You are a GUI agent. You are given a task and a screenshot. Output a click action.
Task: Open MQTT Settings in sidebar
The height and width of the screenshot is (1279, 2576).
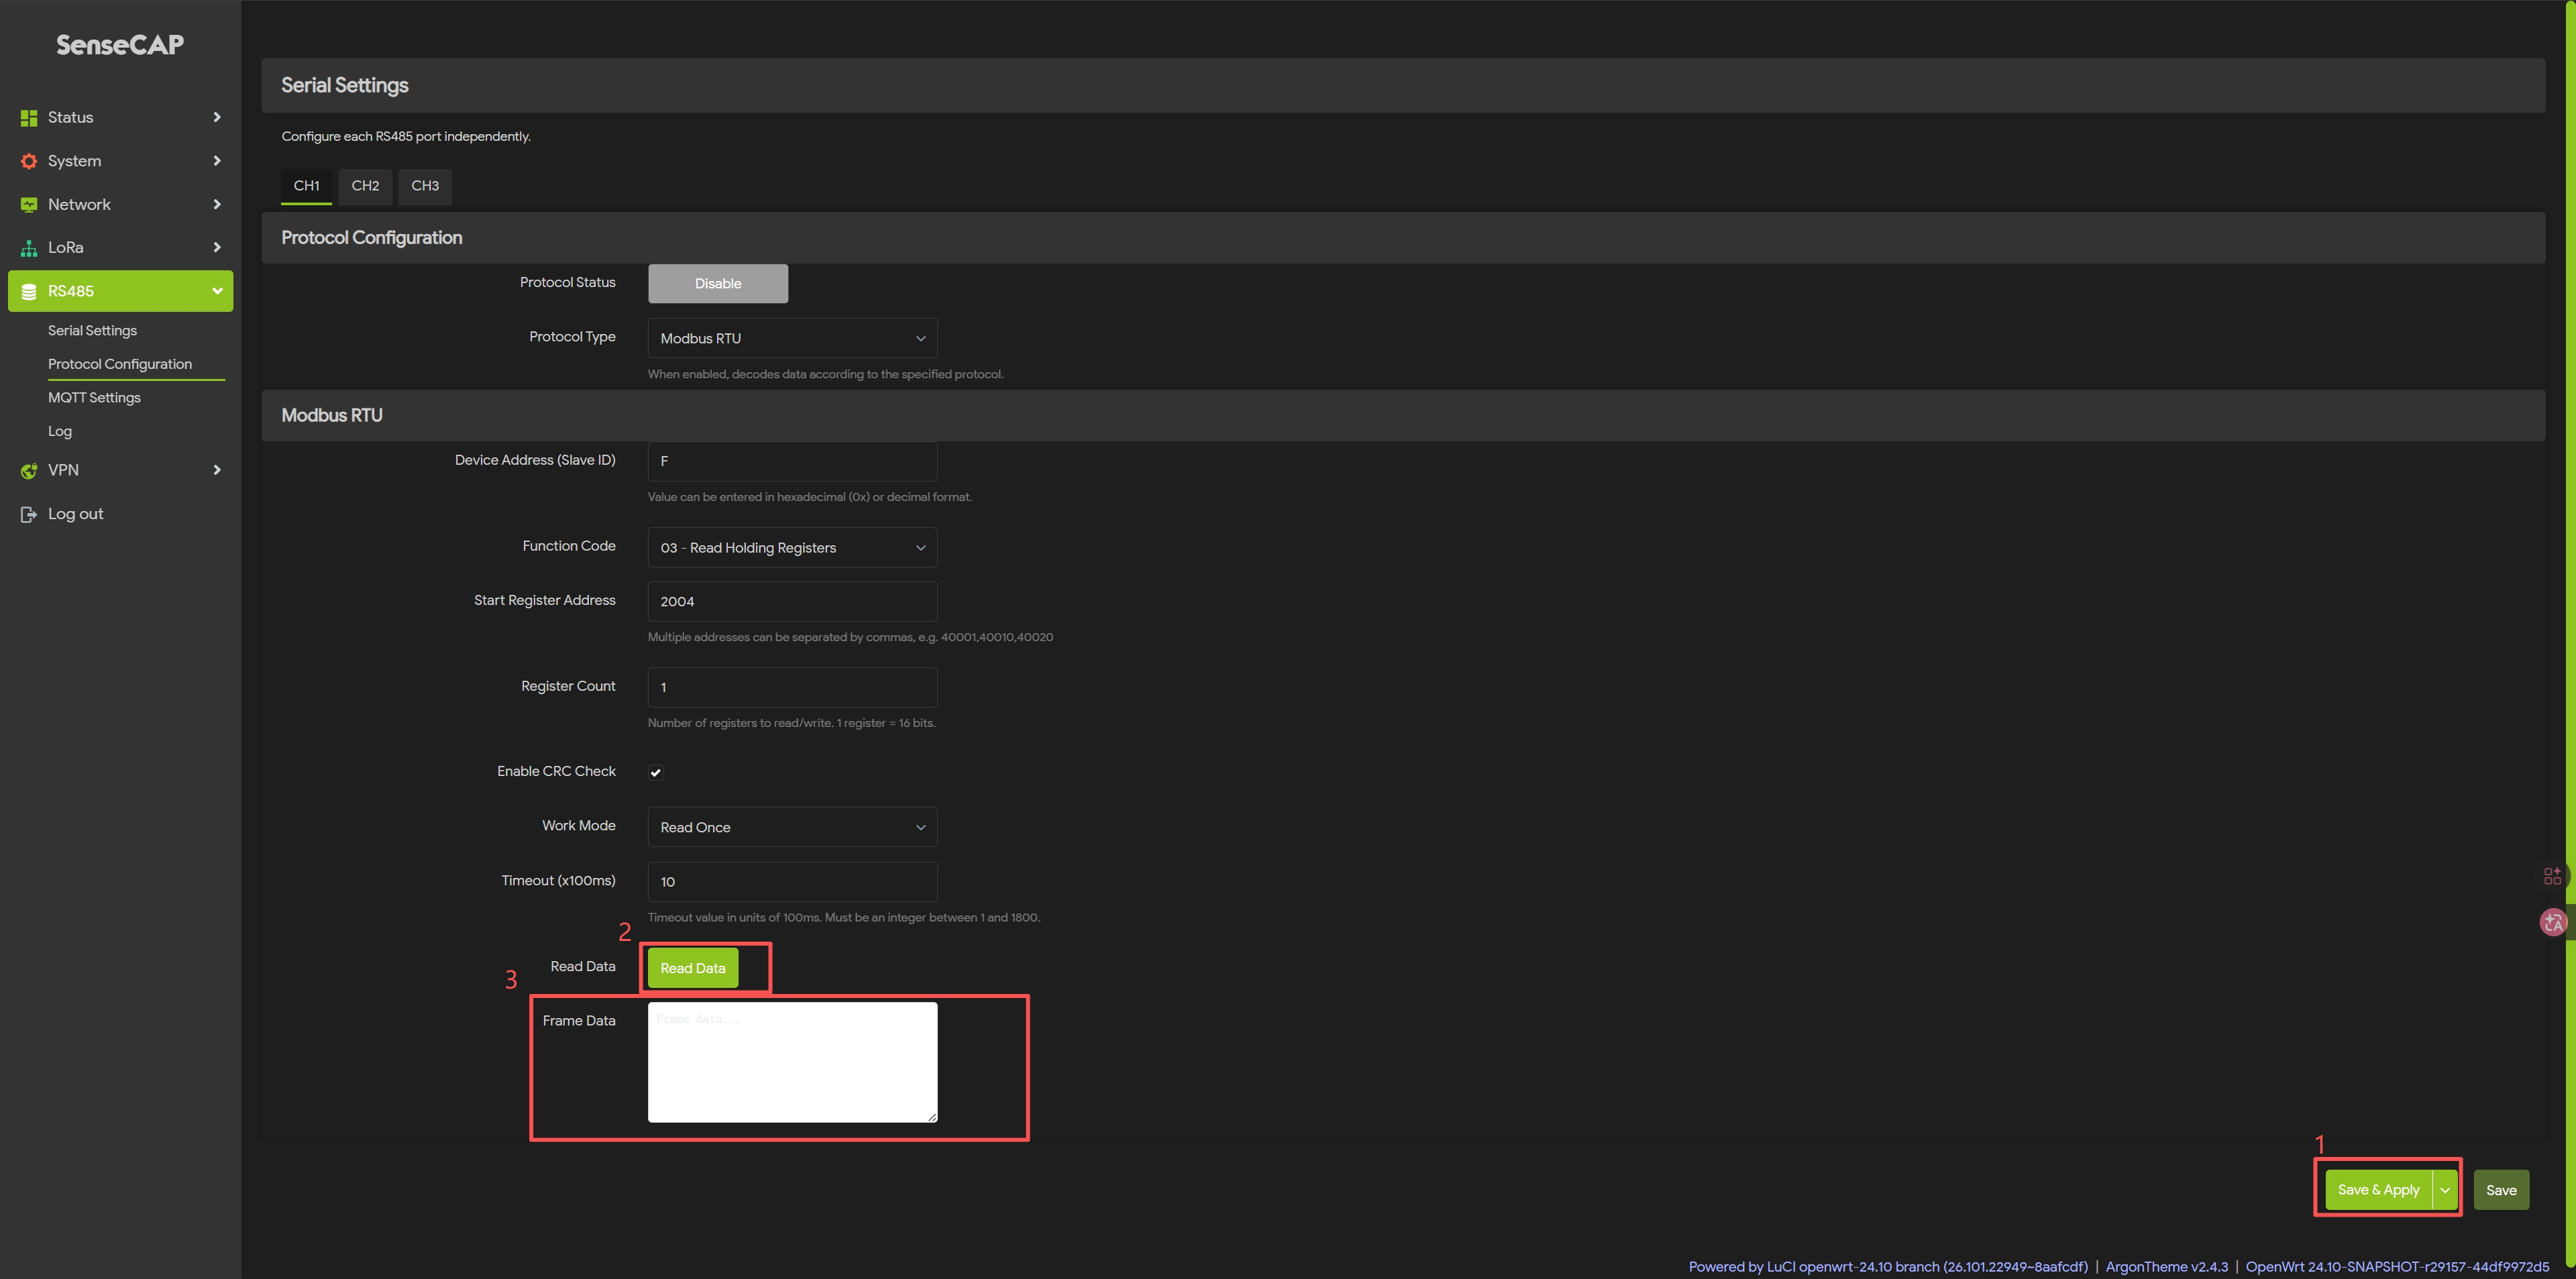(x=94, y=397)
